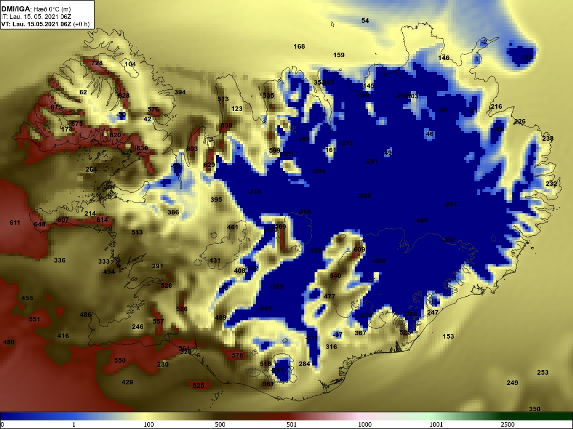Click the 611 ocean value
Screen dimensions: 573x429
pyautogui.click(x=15, y=223)
